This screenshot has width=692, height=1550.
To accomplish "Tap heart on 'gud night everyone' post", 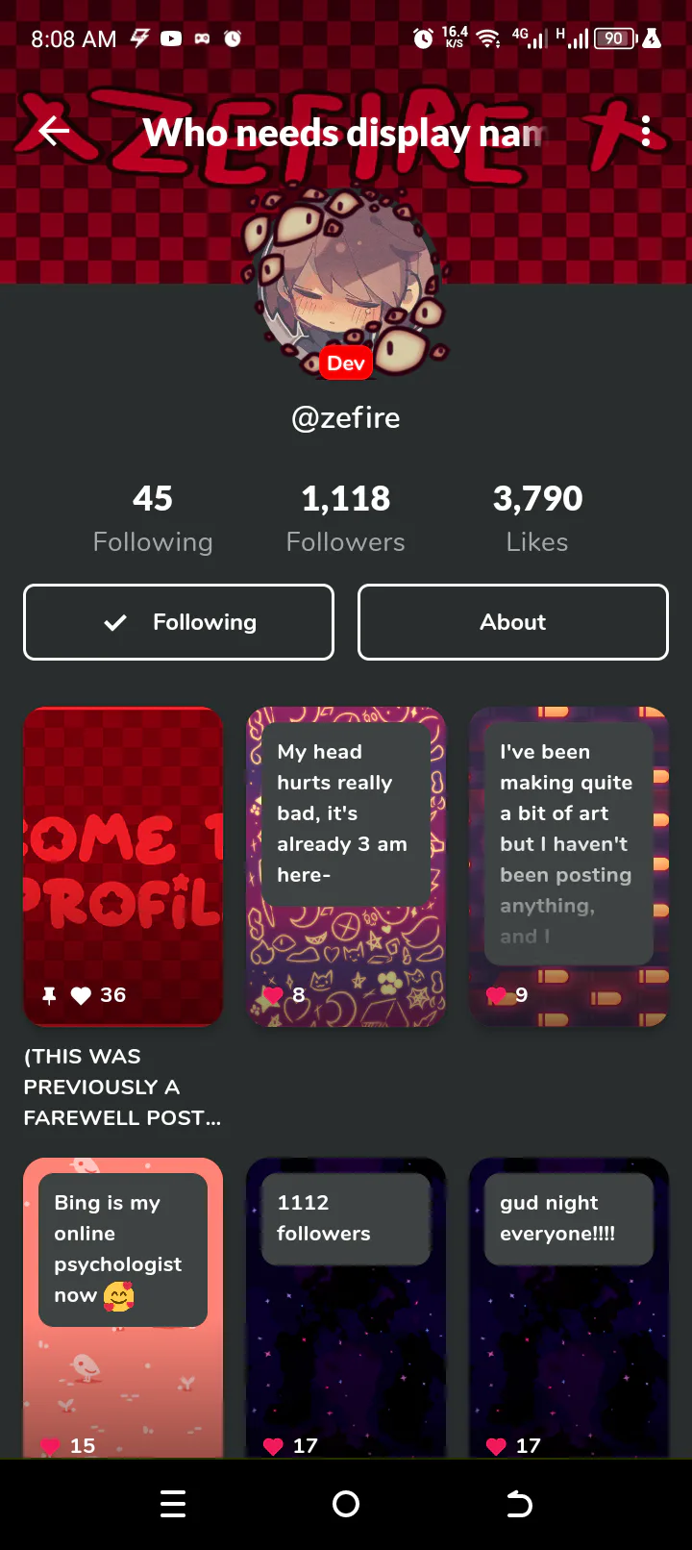I will coord(496,1446).
